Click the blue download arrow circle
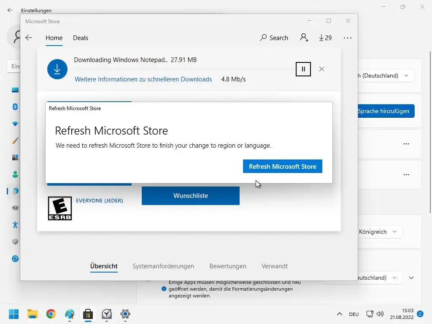432x324 pixels. pos(57,69)
